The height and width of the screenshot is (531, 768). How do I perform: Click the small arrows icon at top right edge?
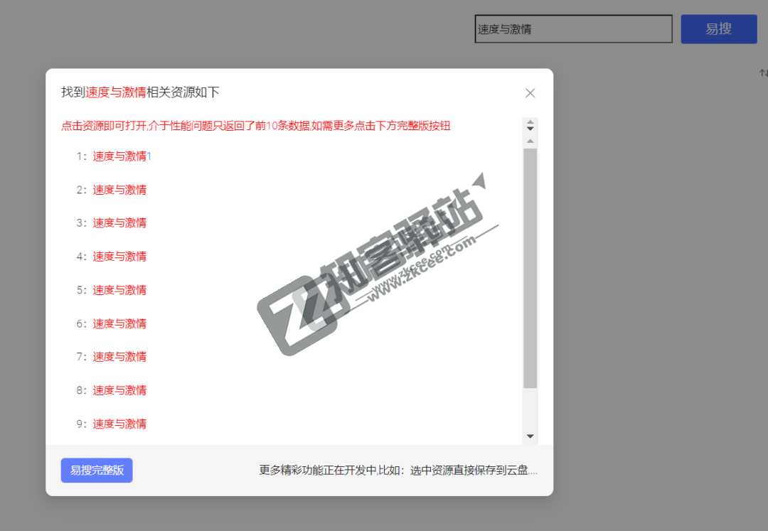coord(762,72)
